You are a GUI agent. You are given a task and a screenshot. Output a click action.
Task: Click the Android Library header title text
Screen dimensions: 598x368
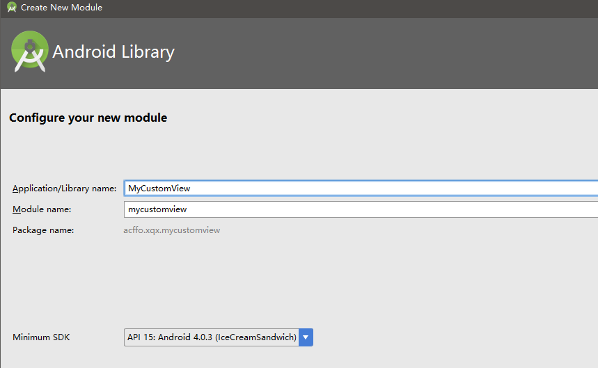[113, 51]
